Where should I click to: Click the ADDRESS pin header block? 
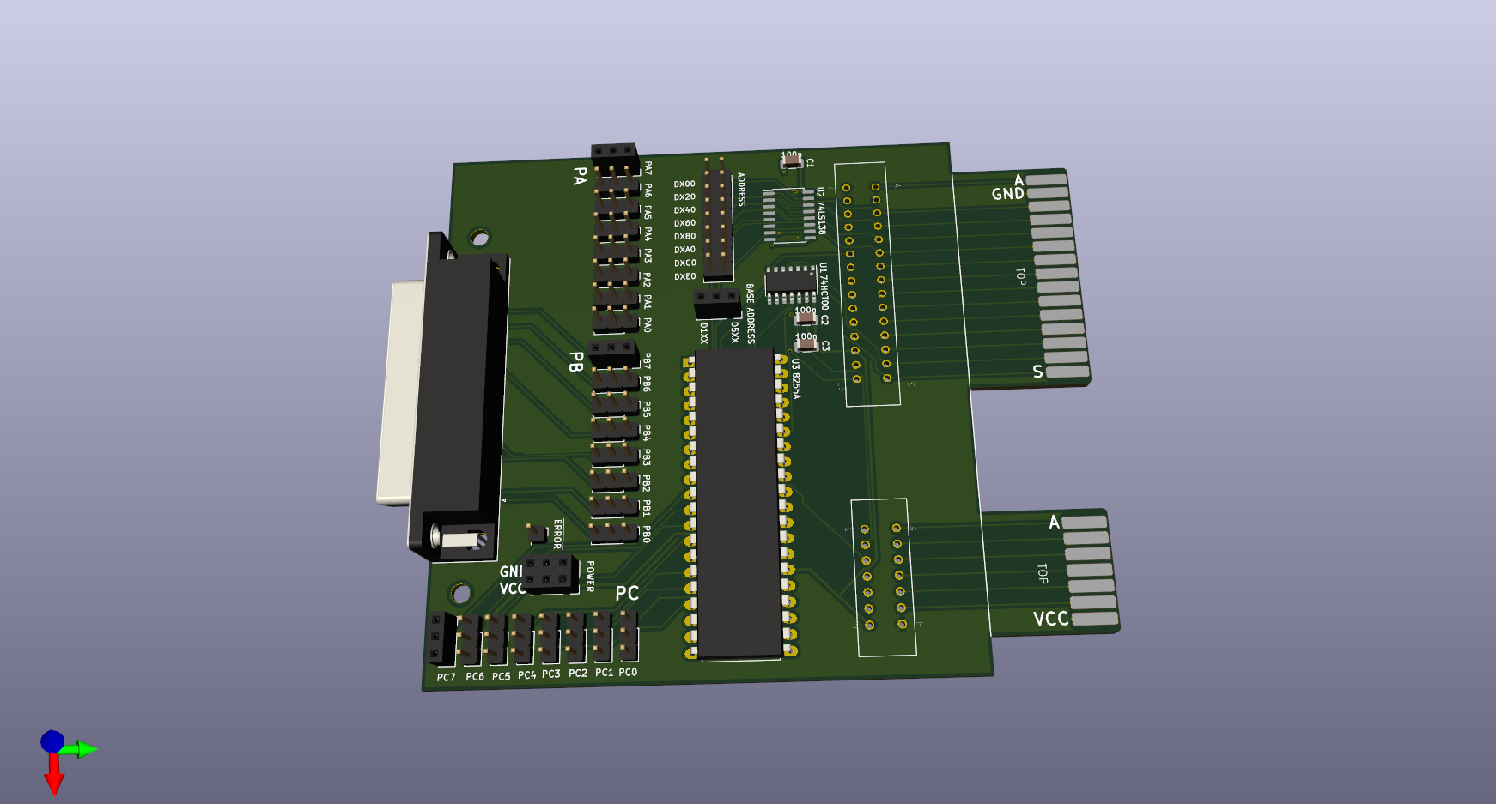click(x=717, y=220)
